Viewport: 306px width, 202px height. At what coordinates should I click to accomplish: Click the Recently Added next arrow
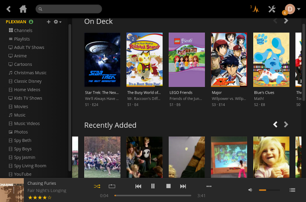point(286,124)
